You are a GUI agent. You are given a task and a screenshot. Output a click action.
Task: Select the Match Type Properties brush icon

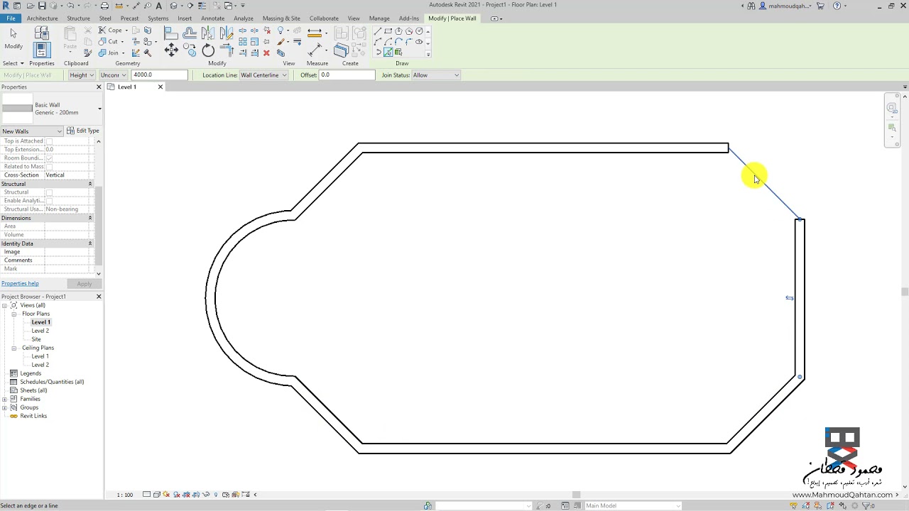88,53
